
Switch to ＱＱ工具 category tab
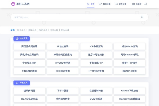point(54,30)
